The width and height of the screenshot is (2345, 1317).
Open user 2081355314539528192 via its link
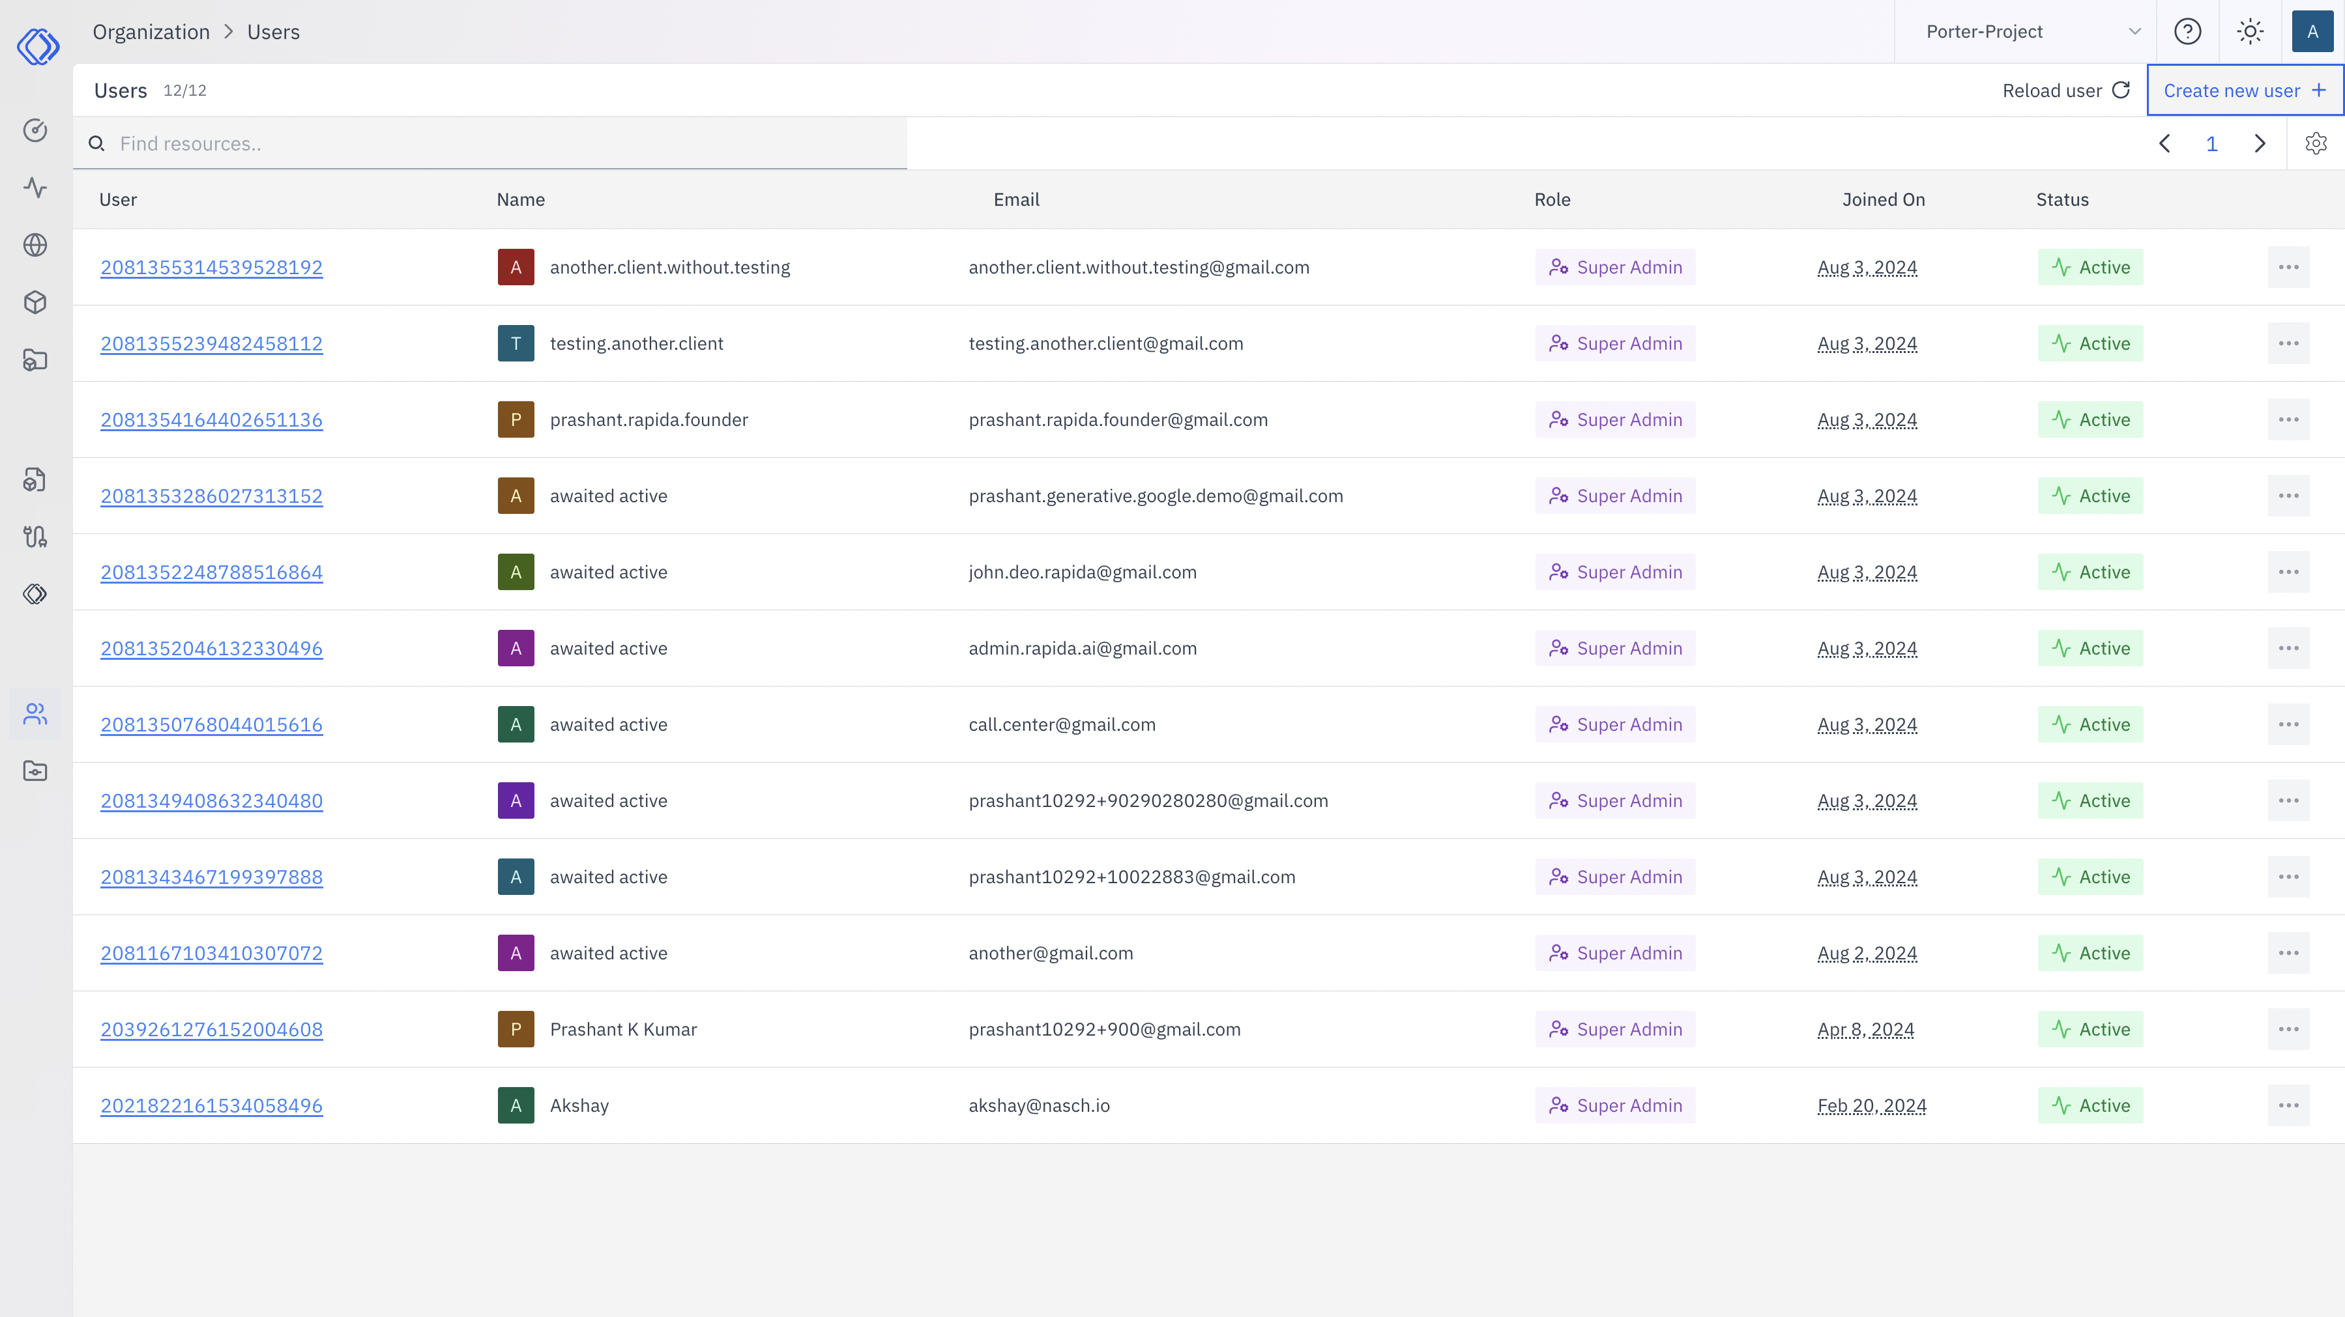(211, 266)
